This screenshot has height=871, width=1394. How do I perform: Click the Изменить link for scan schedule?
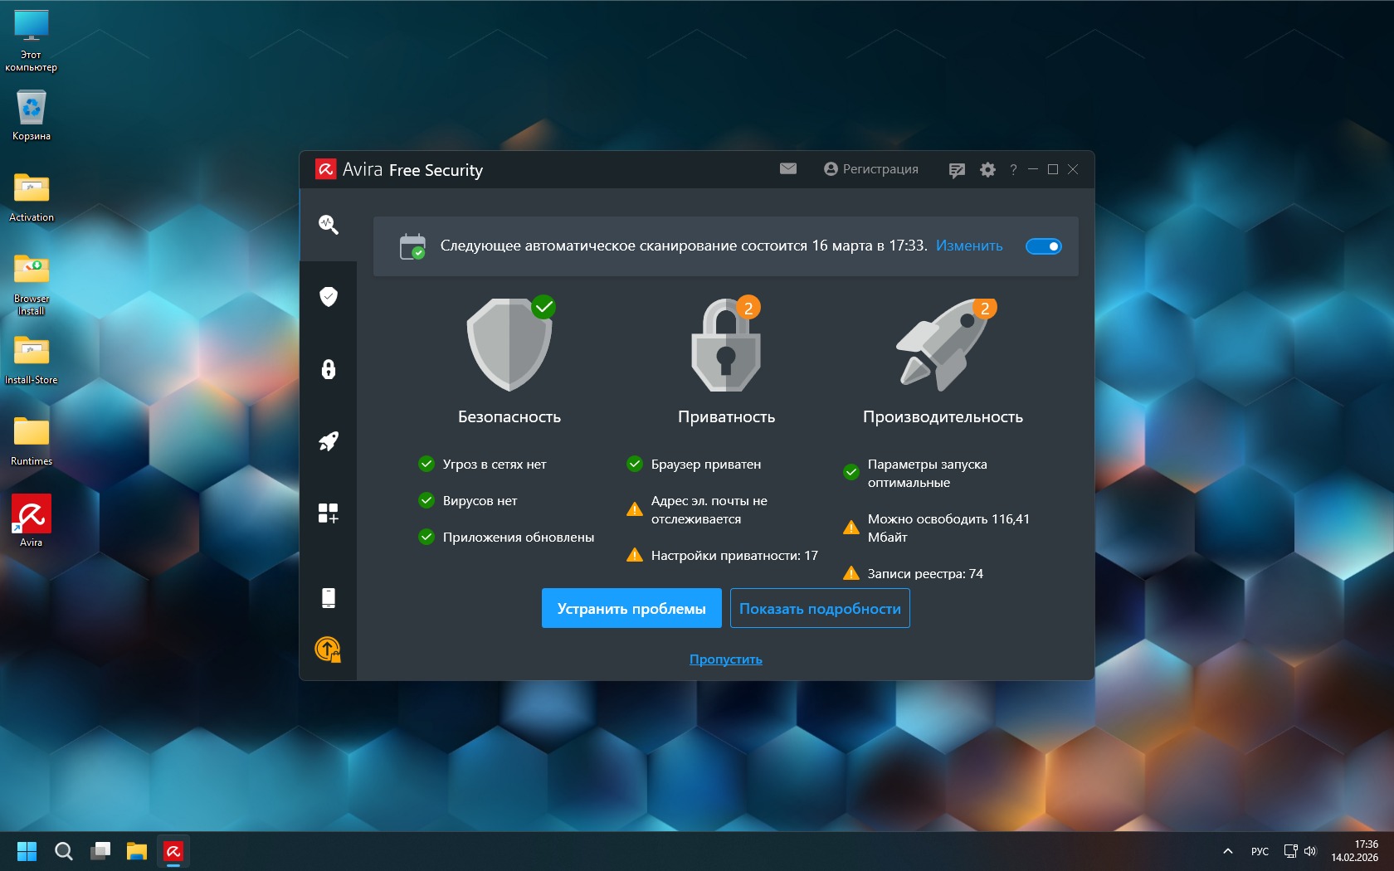pos(969,246)
